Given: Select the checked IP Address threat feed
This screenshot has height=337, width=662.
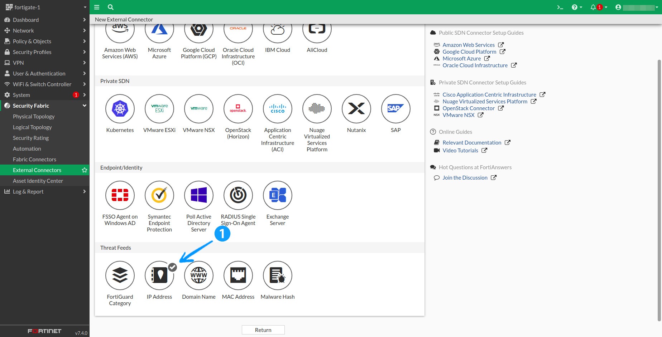Looking at the screenshot, I should pos(159,275).
